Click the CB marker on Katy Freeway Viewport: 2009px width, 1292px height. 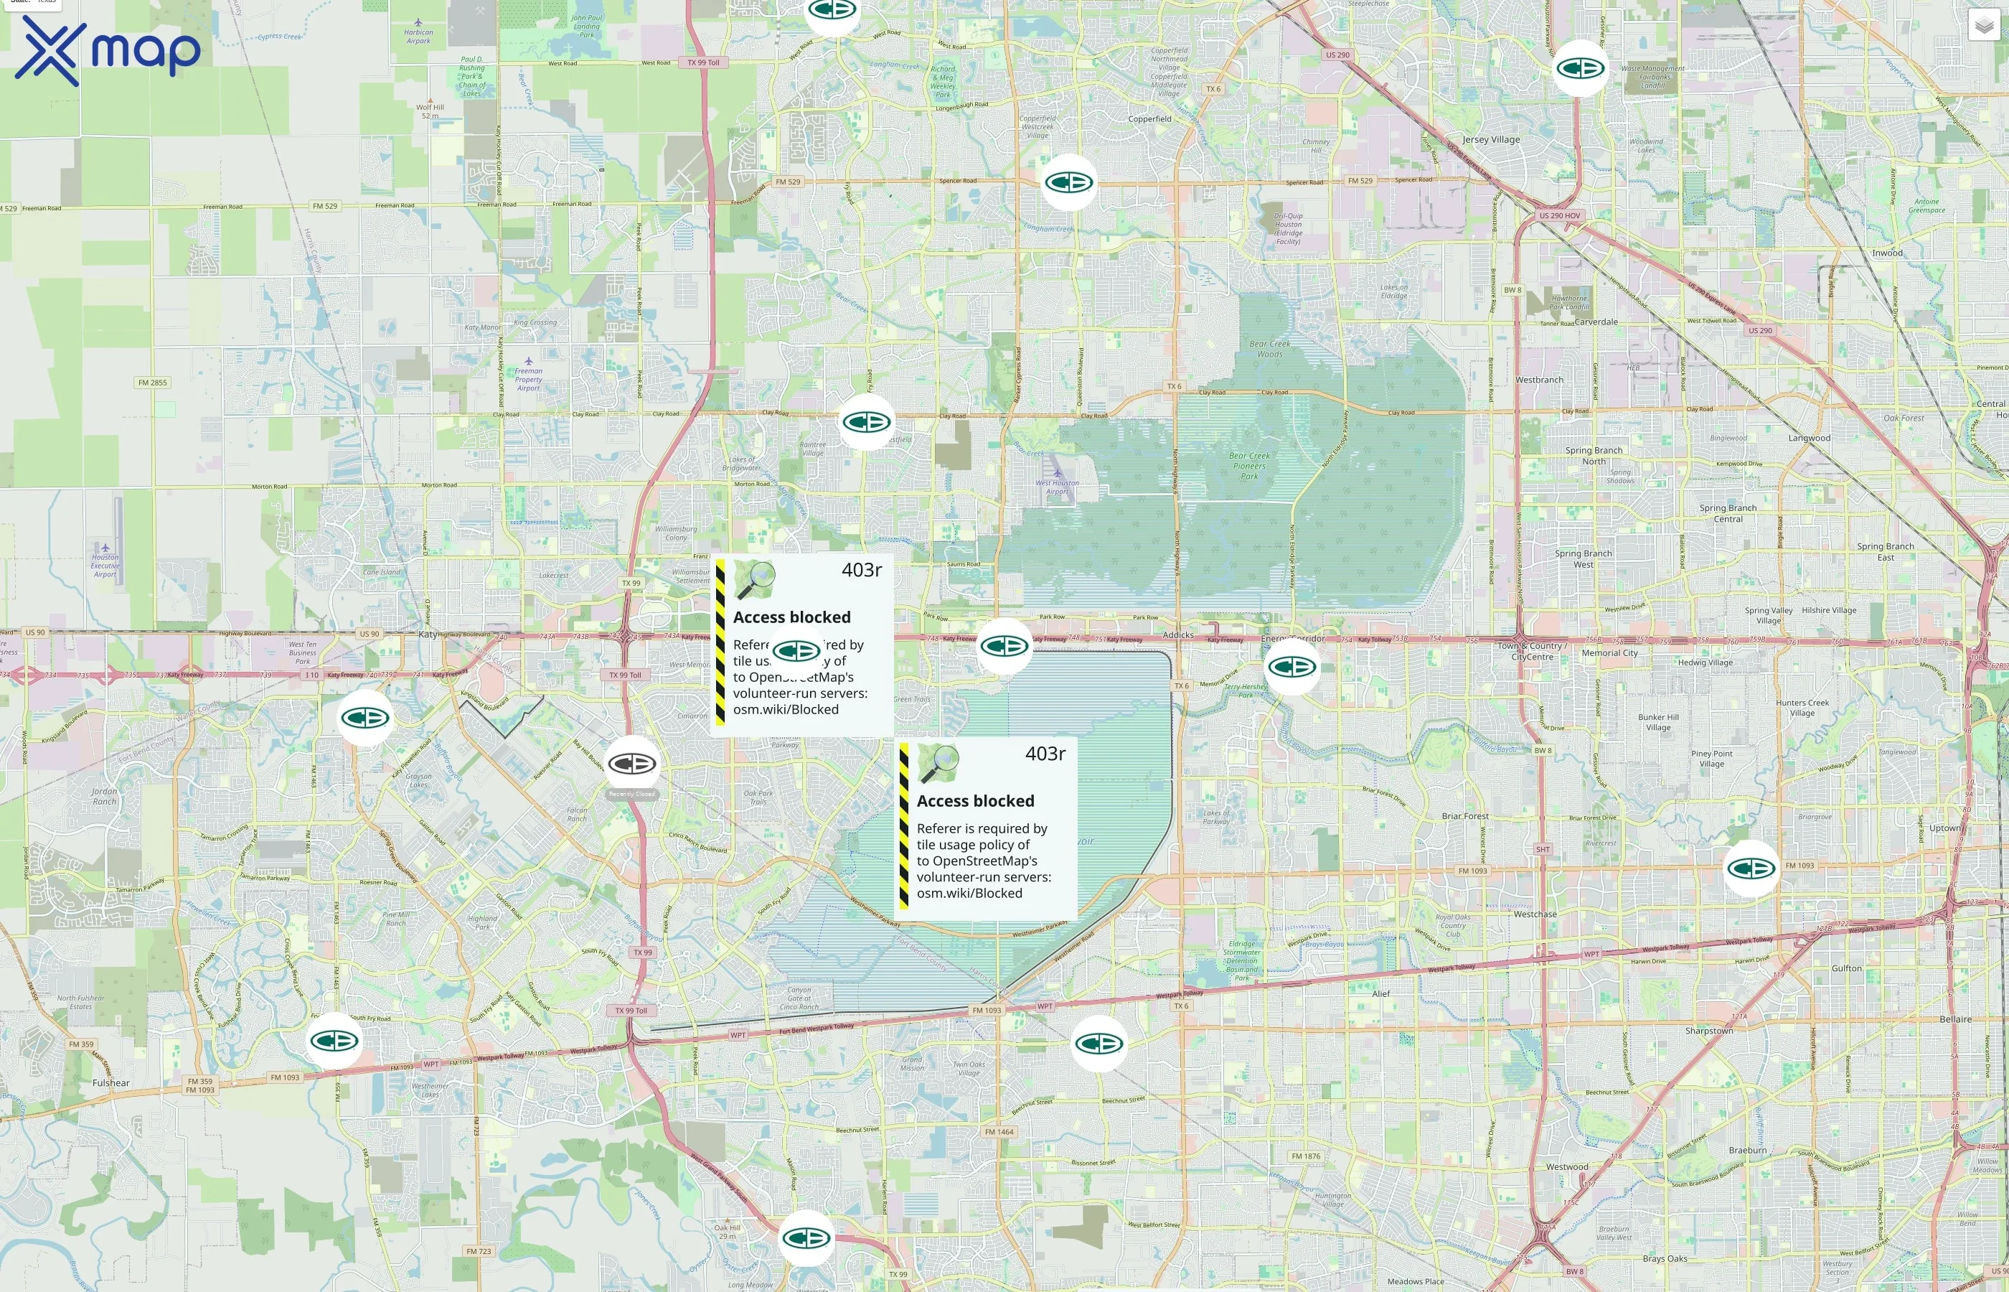pyautogui.click(x=1004, y=646)
